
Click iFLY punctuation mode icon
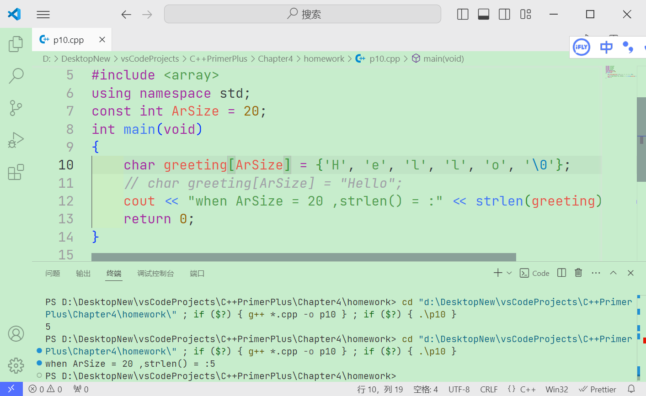628,47
